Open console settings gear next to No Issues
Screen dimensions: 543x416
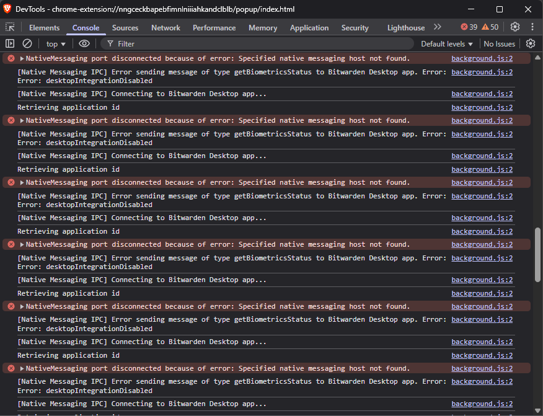tap(531, 43)
